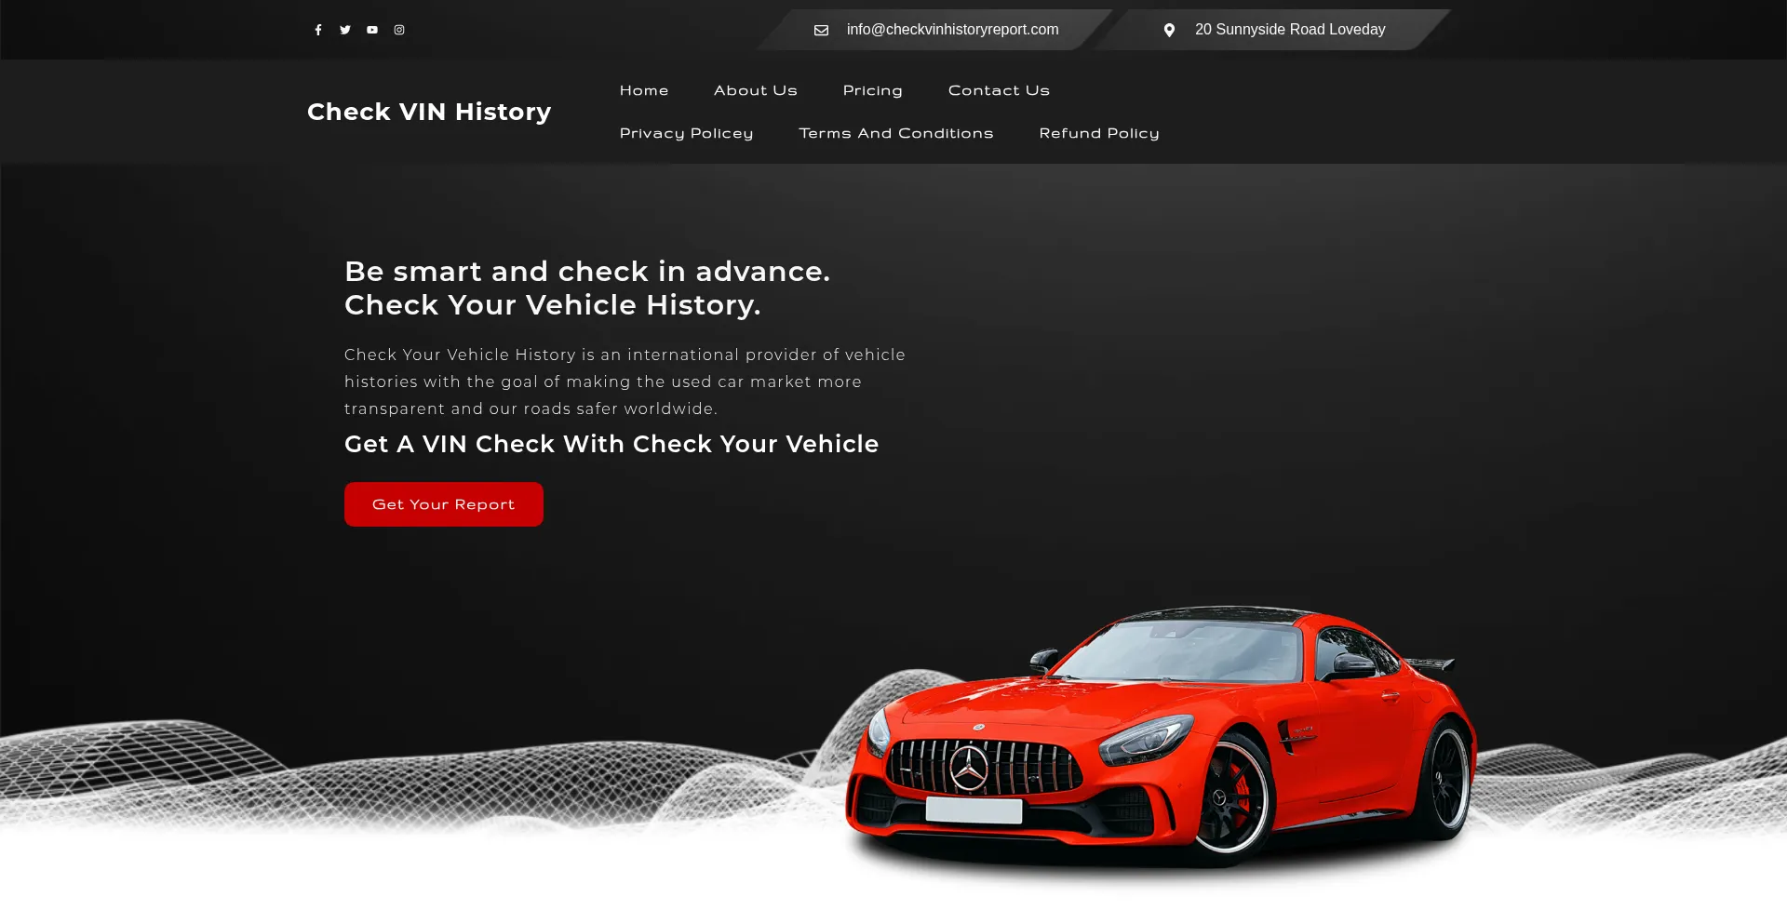Open the Twitter social icon
The image size is (1787, 924).
coord(345,30)
